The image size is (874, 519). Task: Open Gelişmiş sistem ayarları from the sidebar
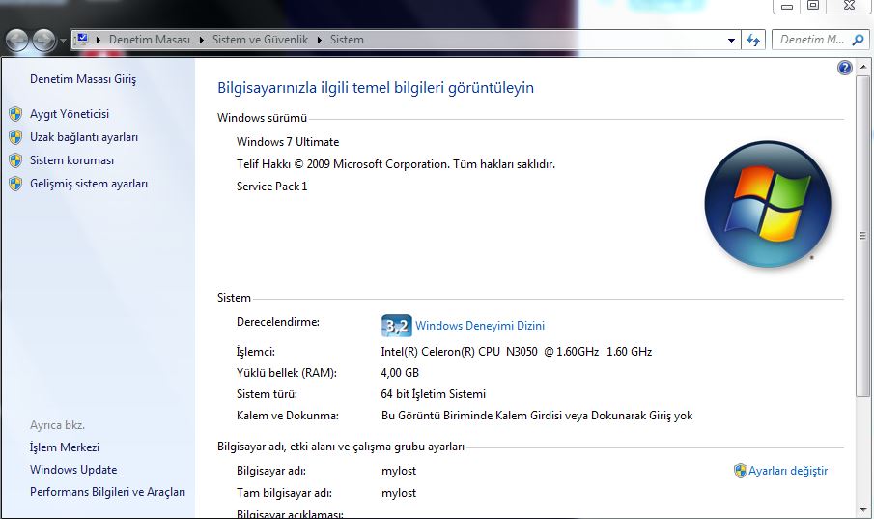(x=89, y=184)
